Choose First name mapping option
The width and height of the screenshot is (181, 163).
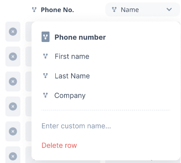coord(72,57)
